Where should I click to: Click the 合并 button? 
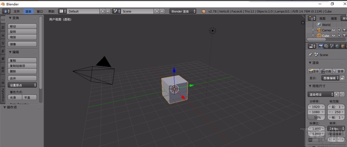pyautogui.click(x=23, y=78)
